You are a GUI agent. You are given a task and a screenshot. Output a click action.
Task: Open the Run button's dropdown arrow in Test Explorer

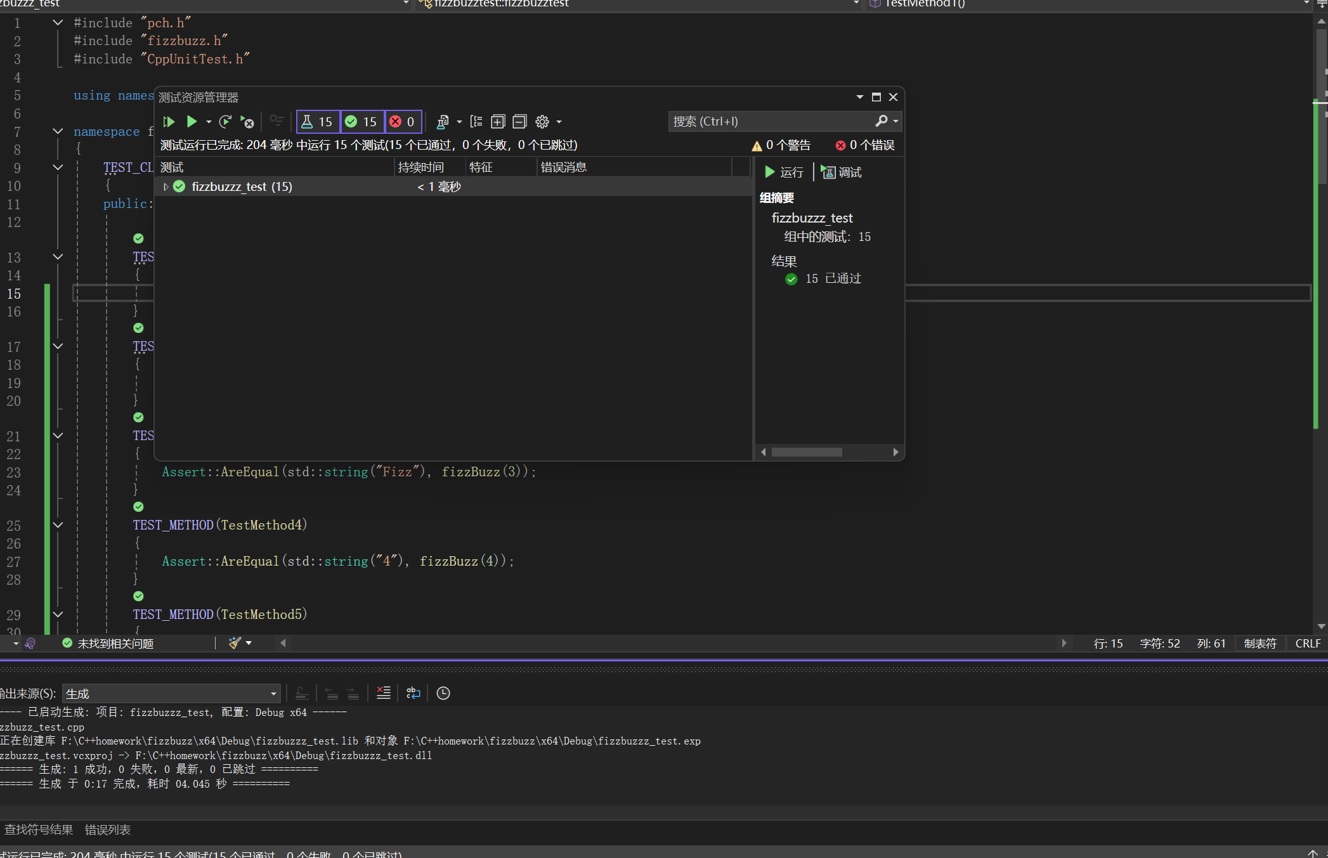(209, 121)
